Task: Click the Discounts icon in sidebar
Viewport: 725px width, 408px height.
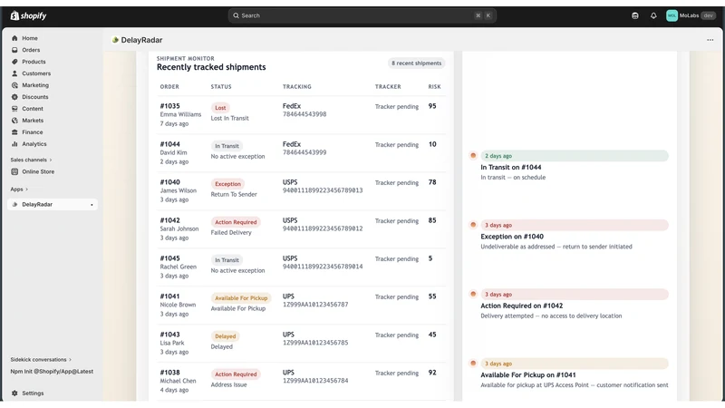Action: click(14, 97)
